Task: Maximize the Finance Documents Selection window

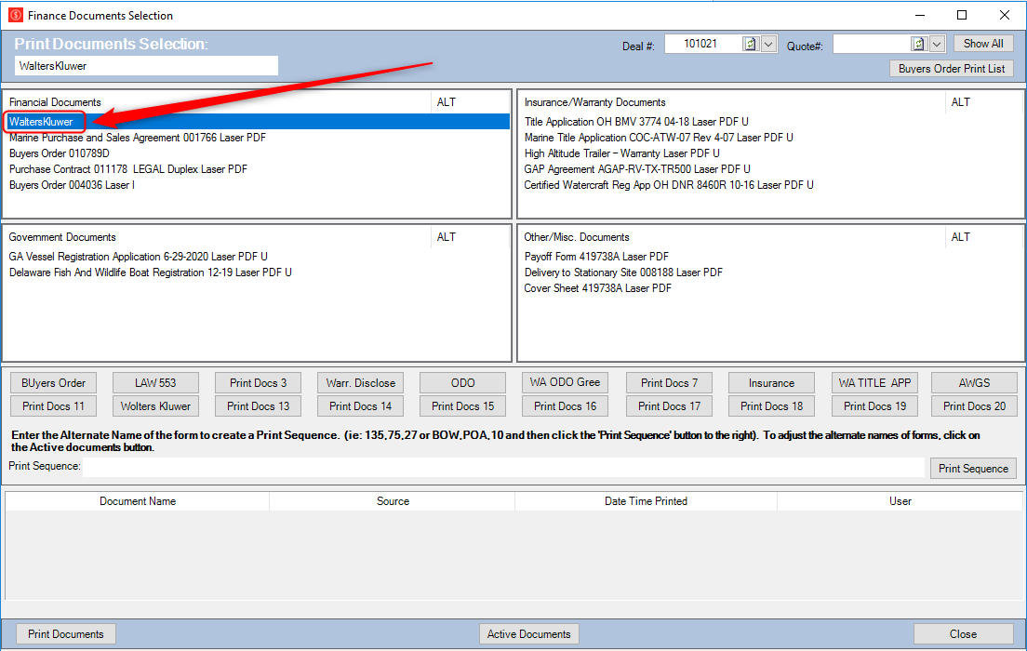Action: (x=962, y=15)
